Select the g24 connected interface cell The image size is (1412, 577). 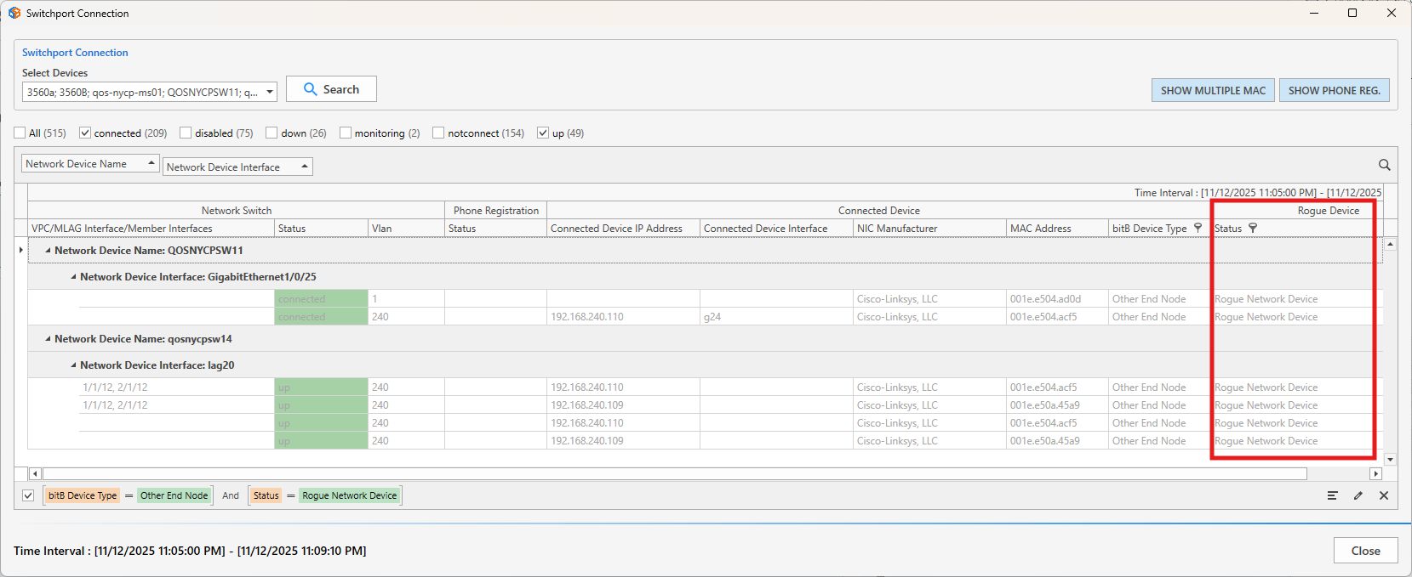[776, 316]
